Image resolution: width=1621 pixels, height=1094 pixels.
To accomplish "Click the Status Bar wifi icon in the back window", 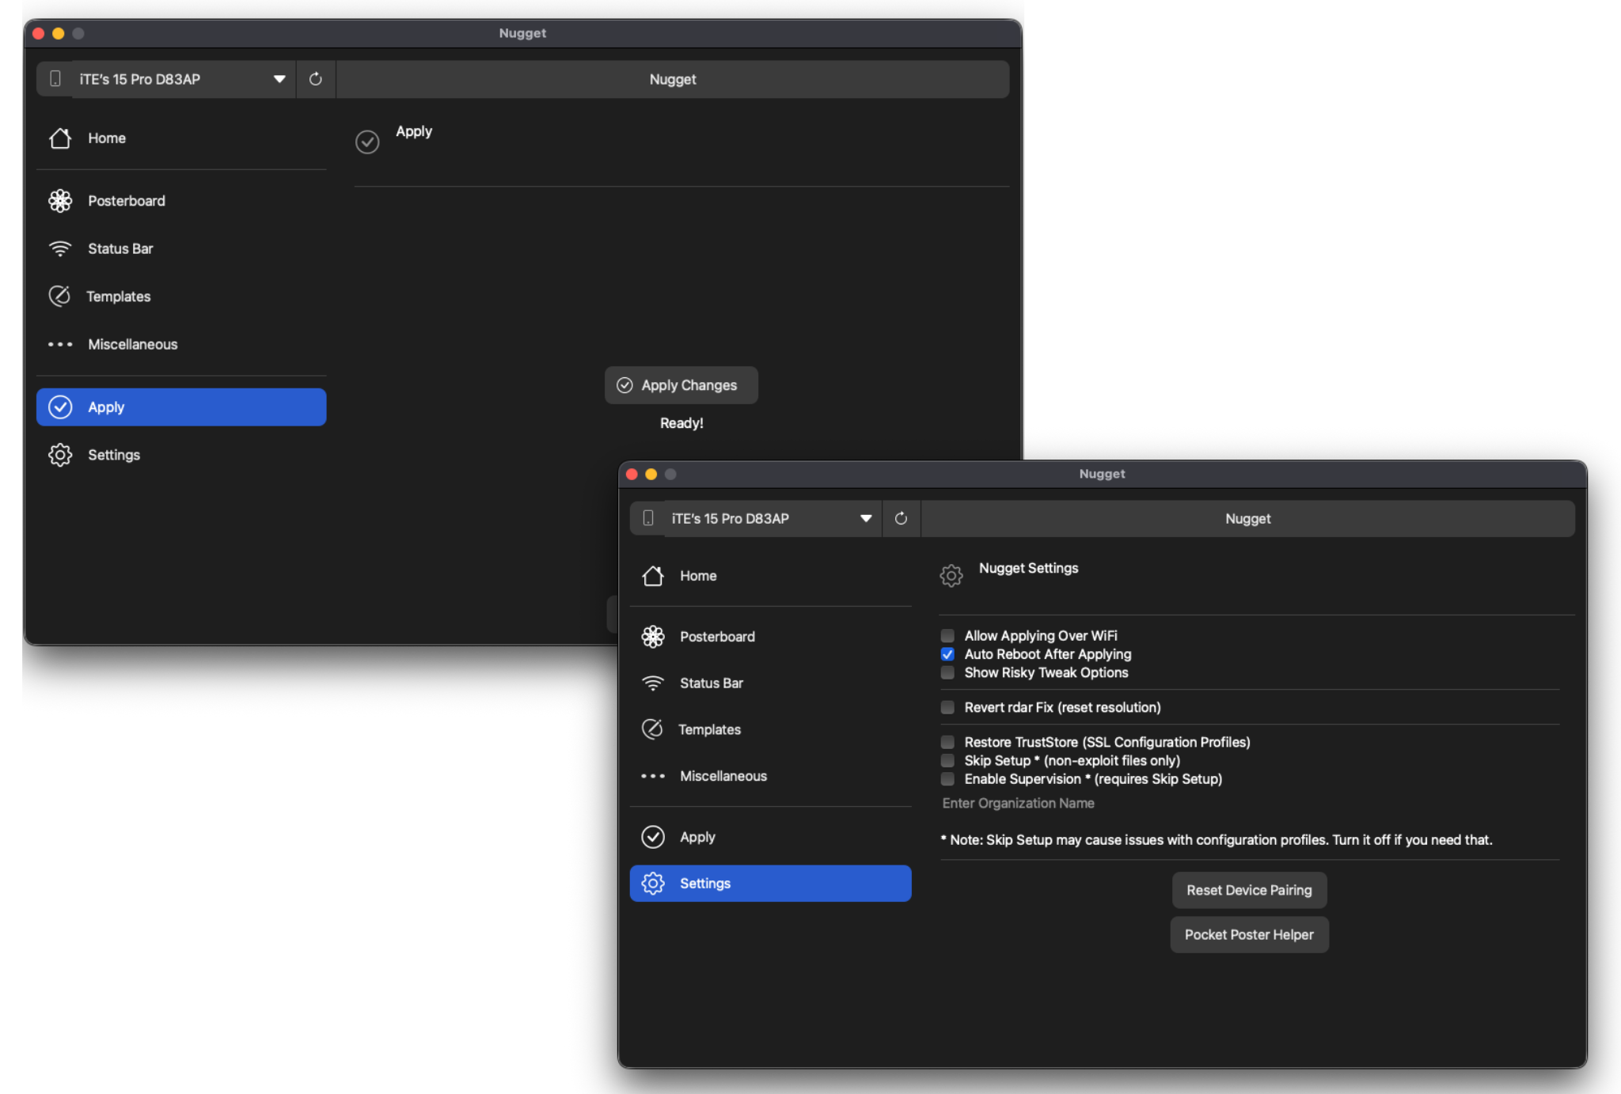I will click(x=60, y=248).
